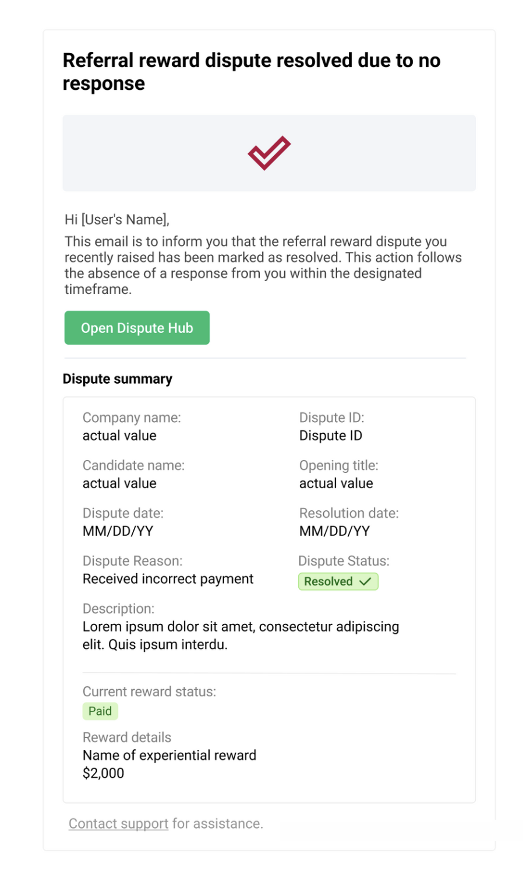The height and width of the screenshot is (870, 523).
Task: Click the checkmark inside the Resolved badge
Action: pyautogui.click(x=365, y=581)
